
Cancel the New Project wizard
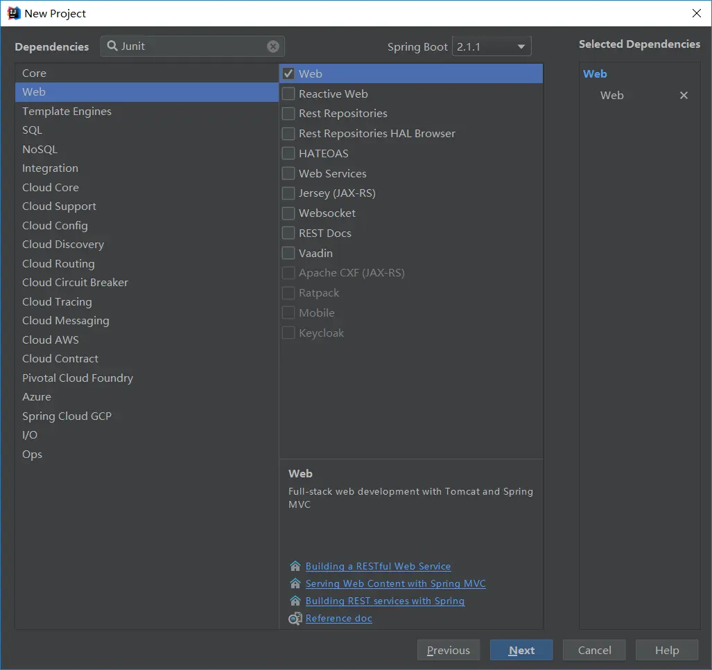point(594,650)
